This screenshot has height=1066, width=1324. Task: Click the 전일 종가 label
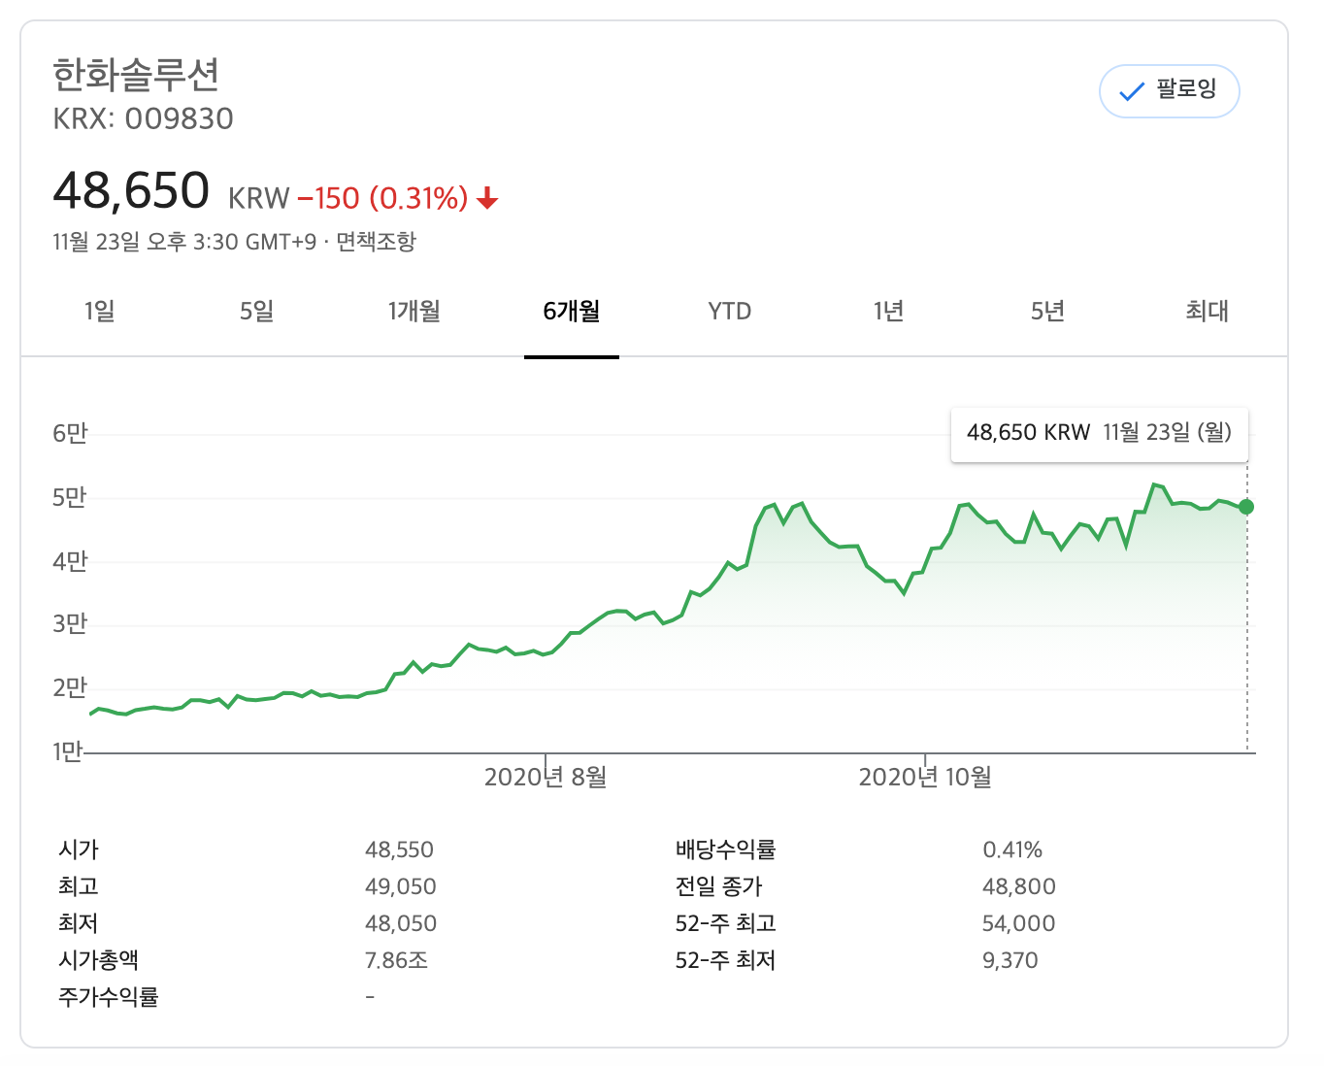coord(719,886)
